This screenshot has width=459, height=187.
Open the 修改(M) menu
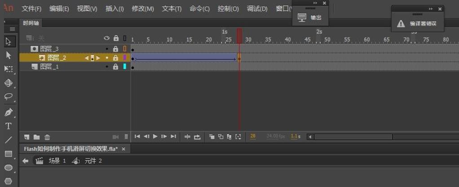click(143, 9)
